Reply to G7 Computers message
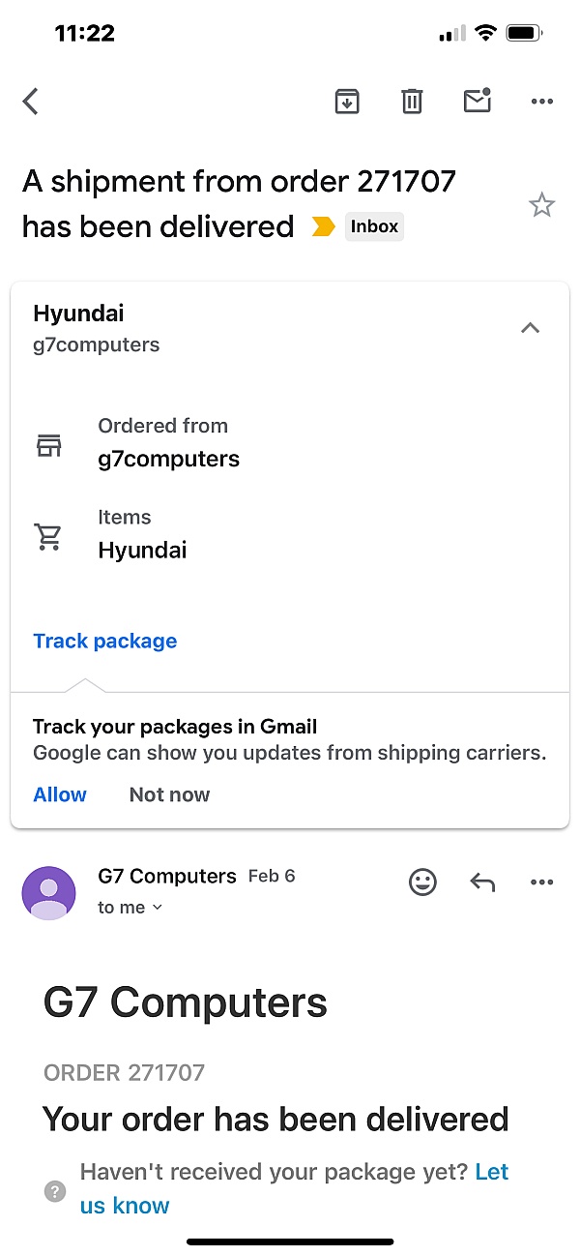This screenshot has width=580, height=1256. 482,882
